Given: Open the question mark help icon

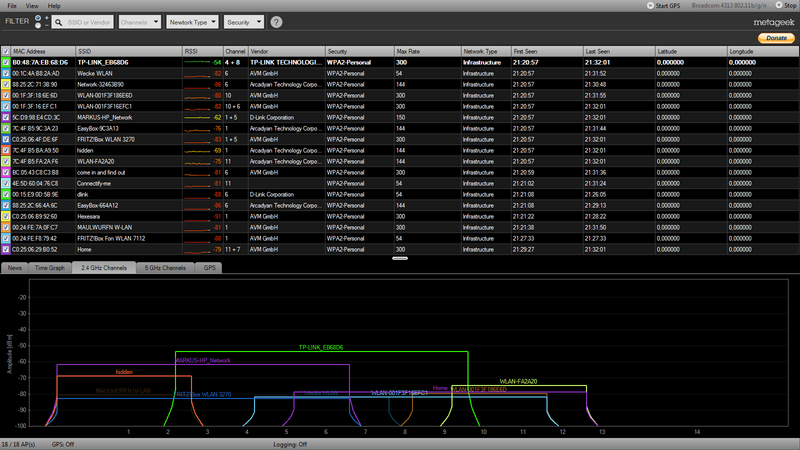Looking at the screenshot, I should tap(276, 22).
